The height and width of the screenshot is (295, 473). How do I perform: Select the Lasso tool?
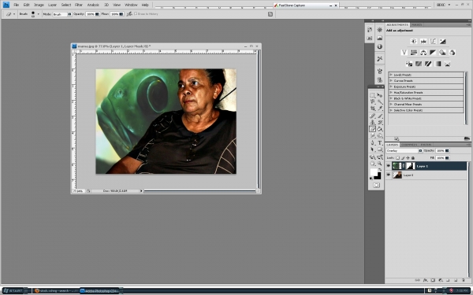pos(373,102)
